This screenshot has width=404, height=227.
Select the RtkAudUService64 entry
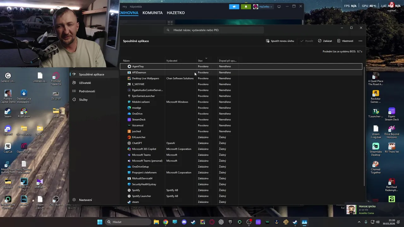[241, 178]
